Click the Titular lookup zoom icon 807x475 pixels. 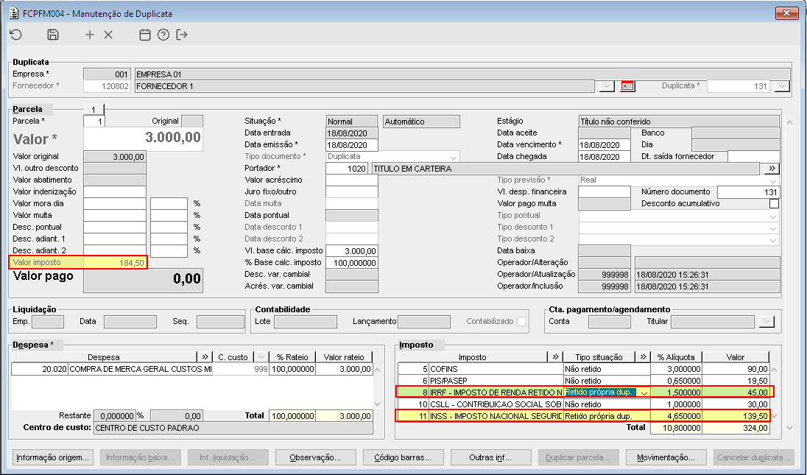click(x=767, y=322)
